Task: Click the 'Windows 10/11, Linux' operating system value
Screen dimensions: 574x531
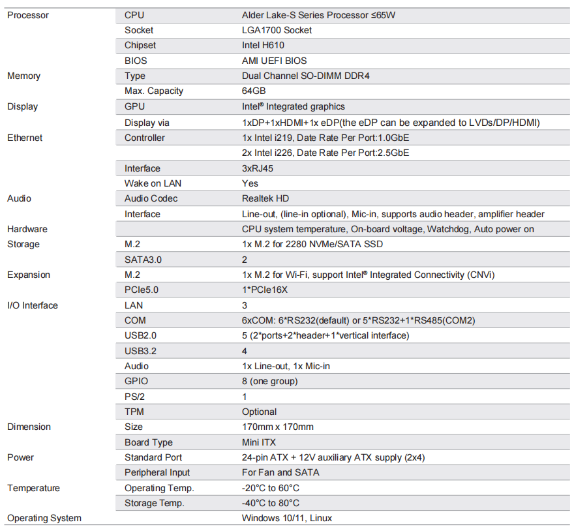Action: pyautogui.click(x=287, y=518)
